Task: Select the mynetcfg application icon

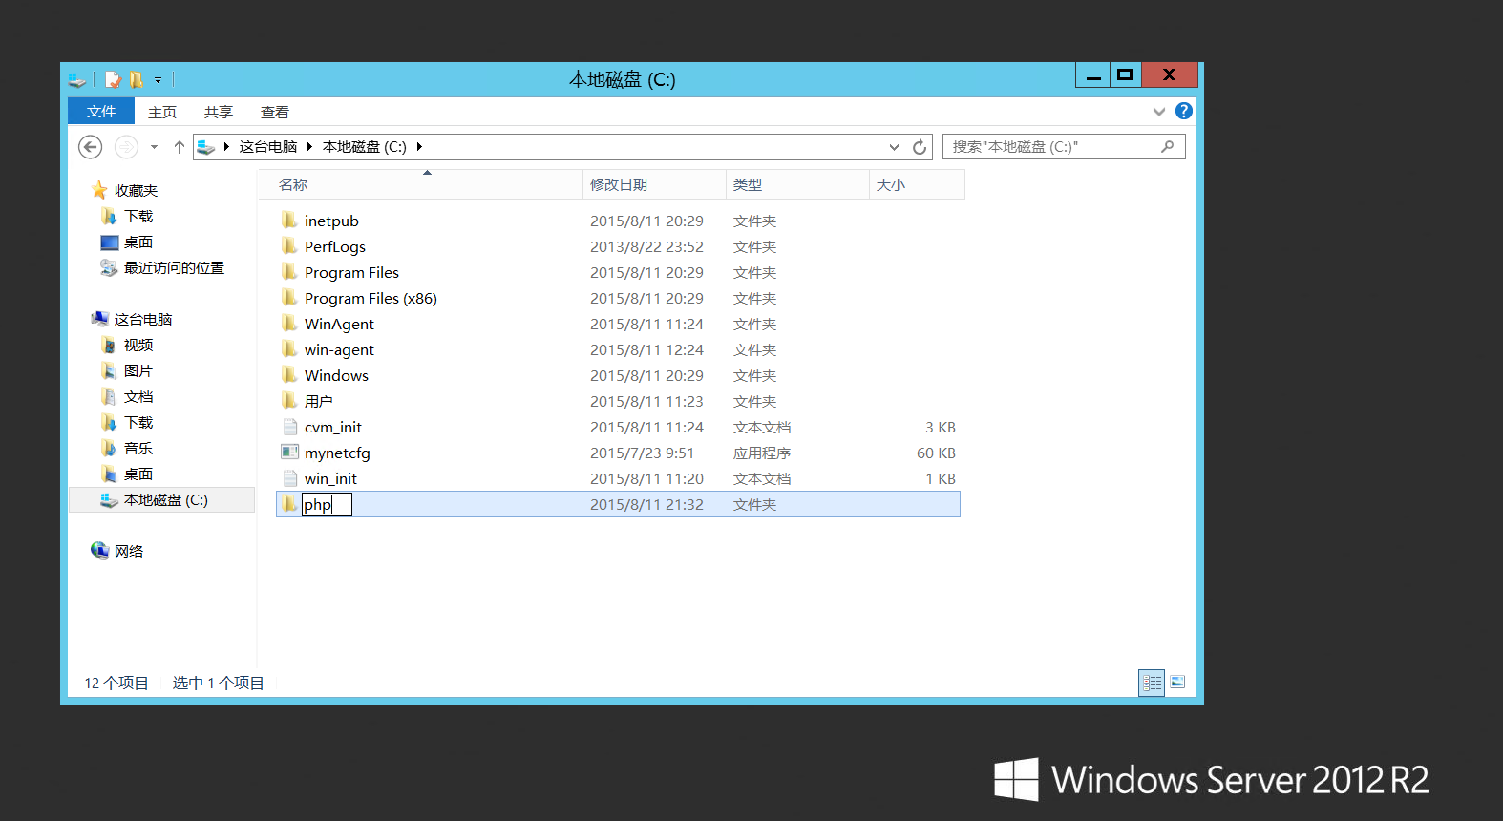Action: coord(289,453)
